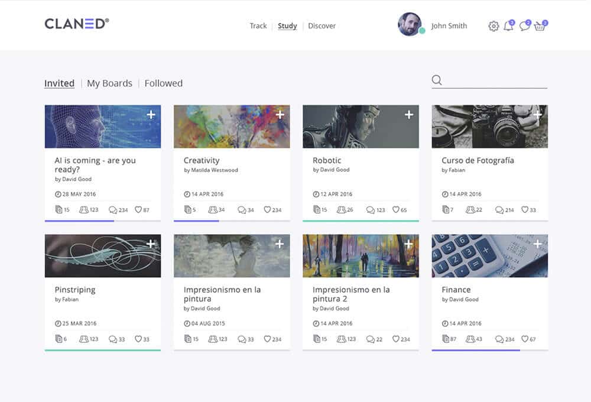Add the Robotic board with plus icon

click(409, 114)
